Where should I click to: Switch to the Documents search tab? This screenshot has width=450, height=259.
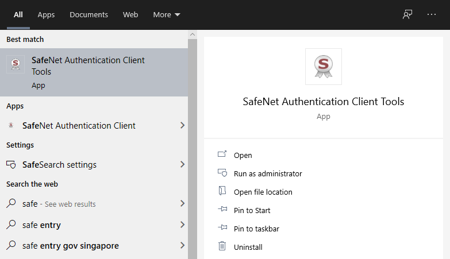click(89, 14)
